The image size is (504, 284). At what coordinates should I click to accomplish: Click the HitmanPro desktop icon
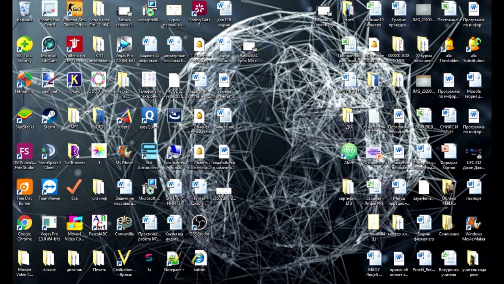(x=24, y=83)
